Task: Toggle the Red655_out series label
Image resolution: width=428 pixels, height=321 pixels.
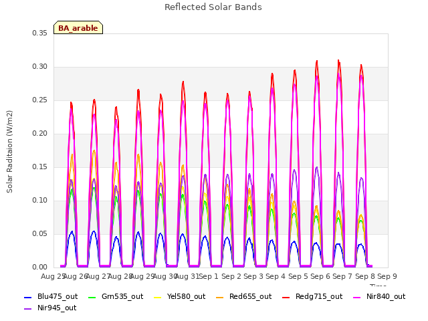Action: 251,296
